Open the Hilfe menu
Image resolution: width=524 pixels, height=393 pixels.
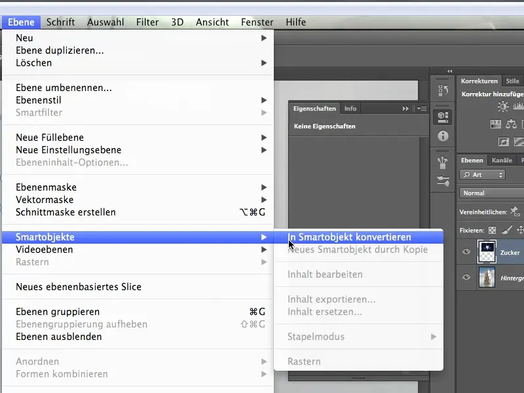pyautogui.click(x=296, y=22)
